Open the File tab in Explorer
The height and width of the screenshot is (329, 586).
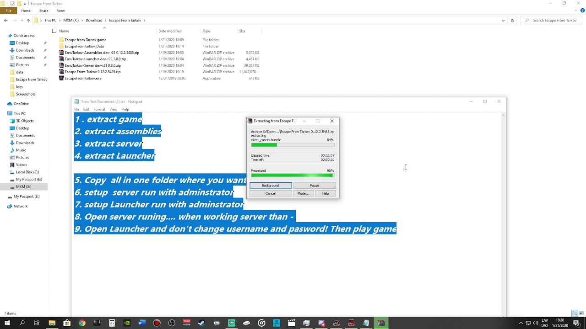click(x=8, y=11)
